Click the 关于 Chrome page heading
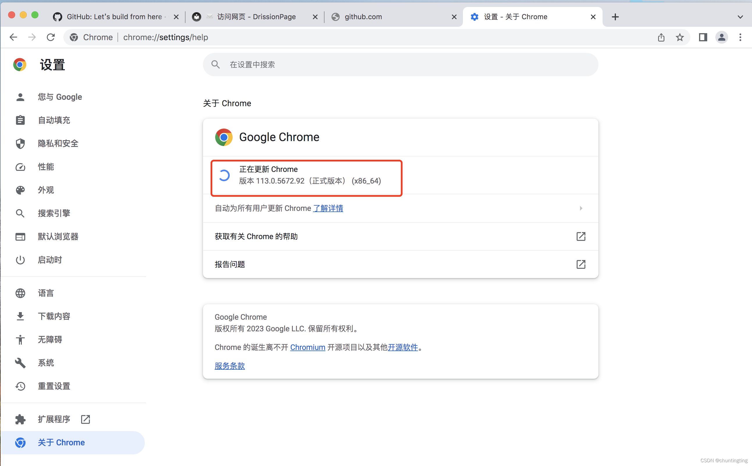Screen dimensions: 752x466 click(x=227, y=103)
